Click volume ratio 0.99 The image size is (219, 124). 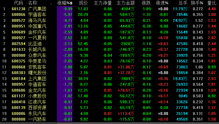[x=212, y=67]
